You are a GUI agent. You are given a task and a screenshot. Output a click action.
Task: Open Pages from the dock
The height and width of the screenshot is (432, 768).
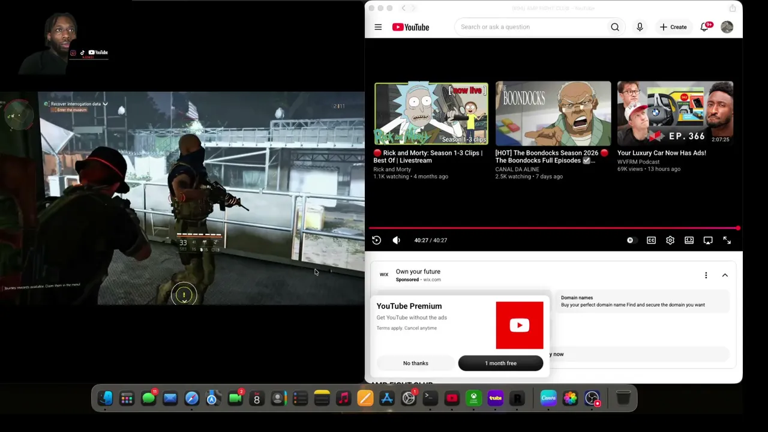point(365,398)
